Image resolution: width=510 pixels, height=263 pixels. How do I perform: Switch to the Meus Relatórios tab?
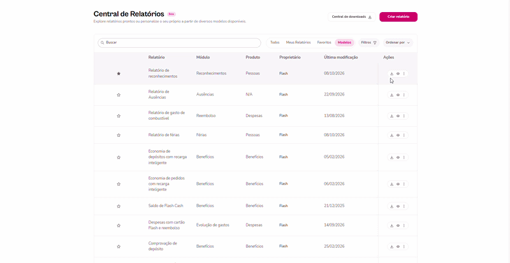(298, 43)
